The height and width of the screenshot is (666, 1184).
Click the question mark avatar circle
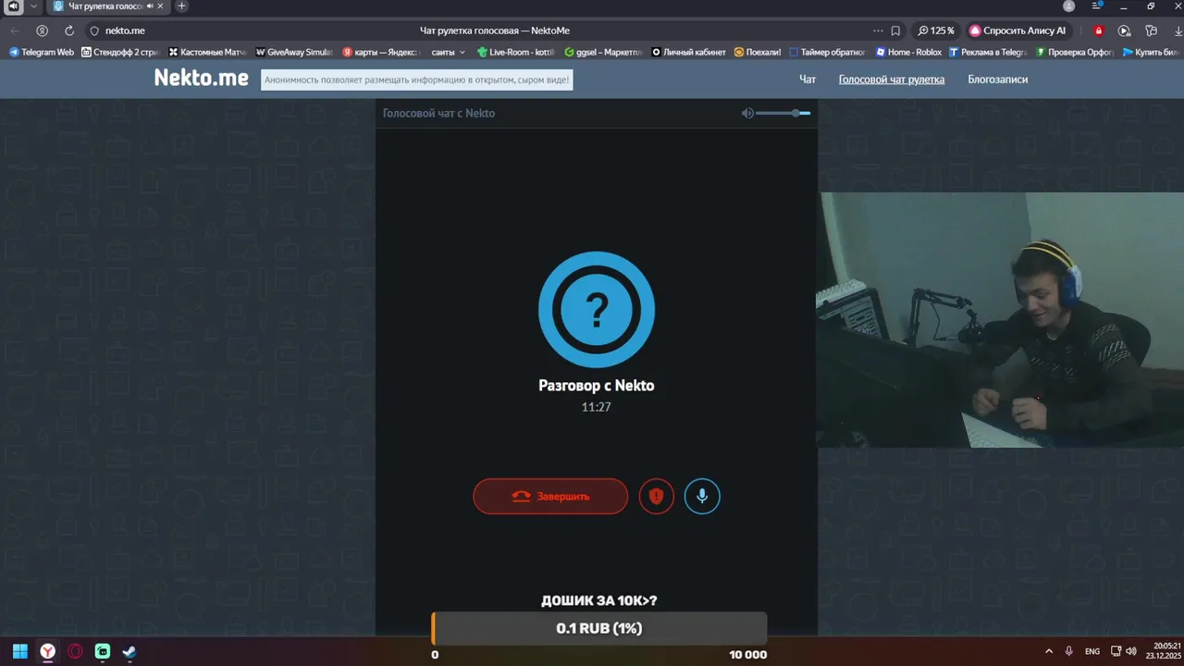(x=597, y=310)
